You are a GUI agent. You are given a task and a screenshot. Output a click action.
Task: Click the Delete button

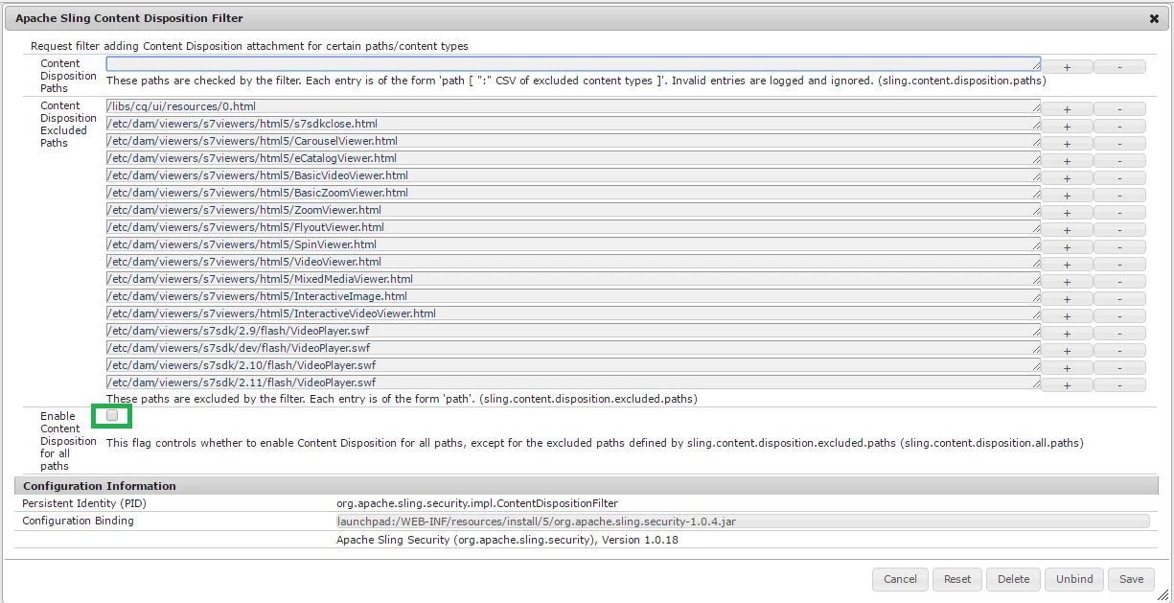[1013, 579]
